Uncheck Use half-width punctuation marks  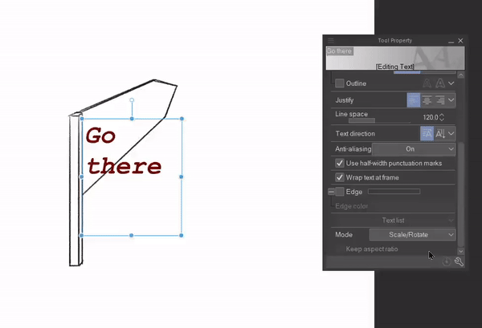click(x=339, y=164)
